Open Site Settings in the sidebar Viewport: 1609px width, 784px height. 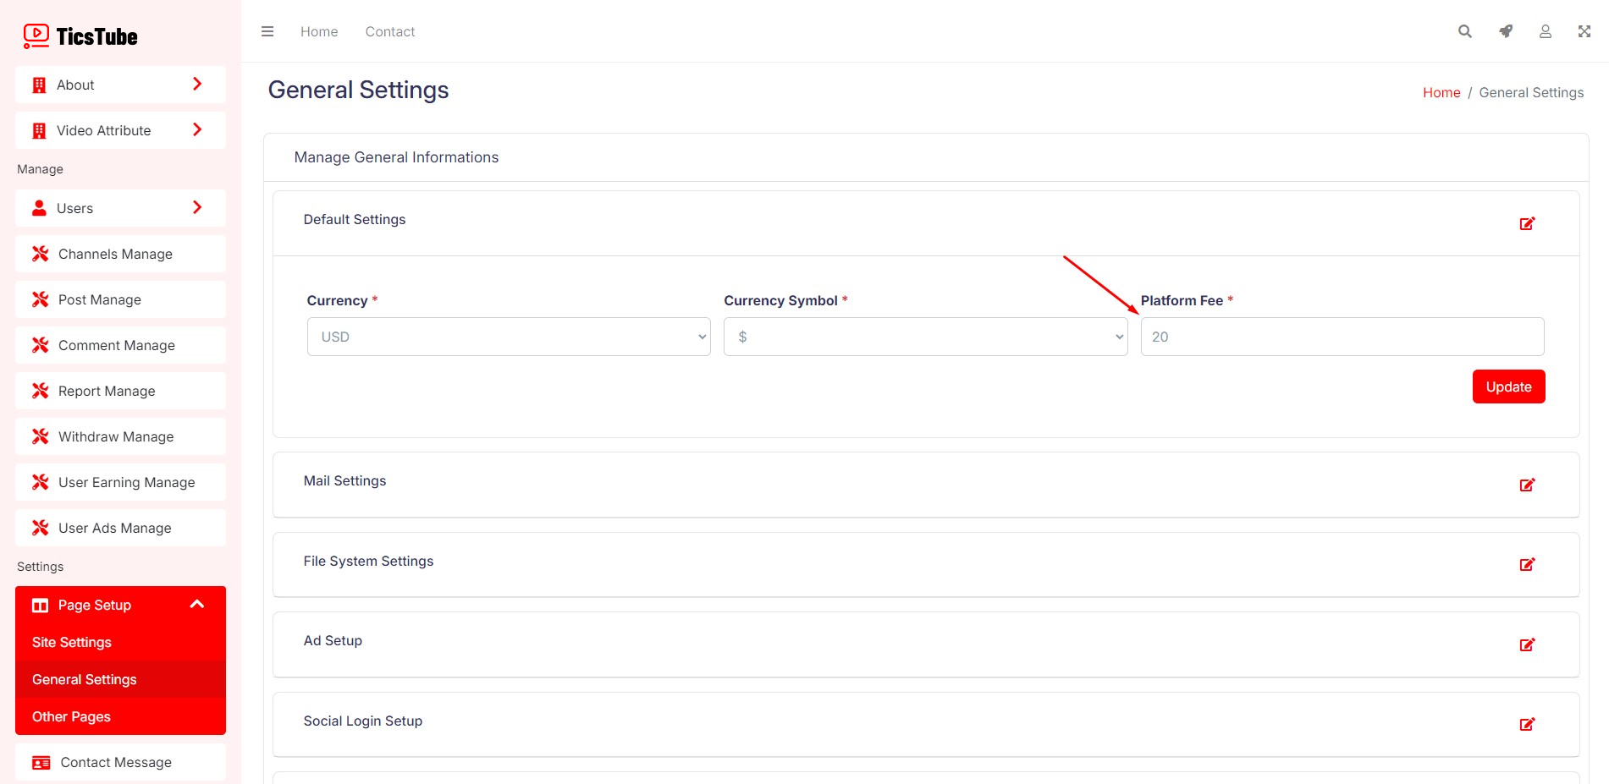pos(72,642)
